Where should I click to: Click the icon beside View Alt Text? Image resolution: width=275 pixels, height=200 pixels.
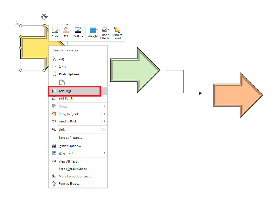tap(54, 161)
